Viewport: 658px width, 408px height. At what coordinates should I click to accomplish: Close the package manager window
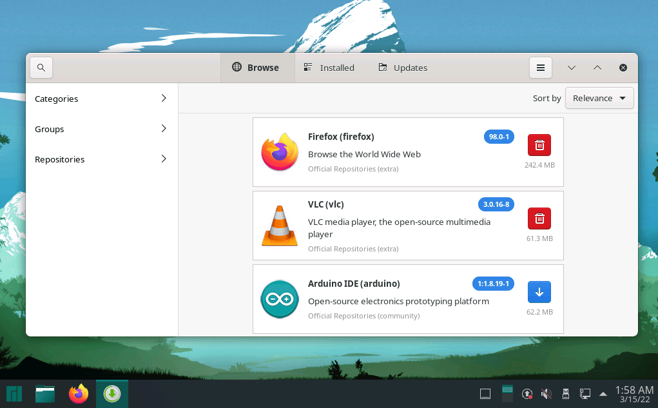click(623, 68)
